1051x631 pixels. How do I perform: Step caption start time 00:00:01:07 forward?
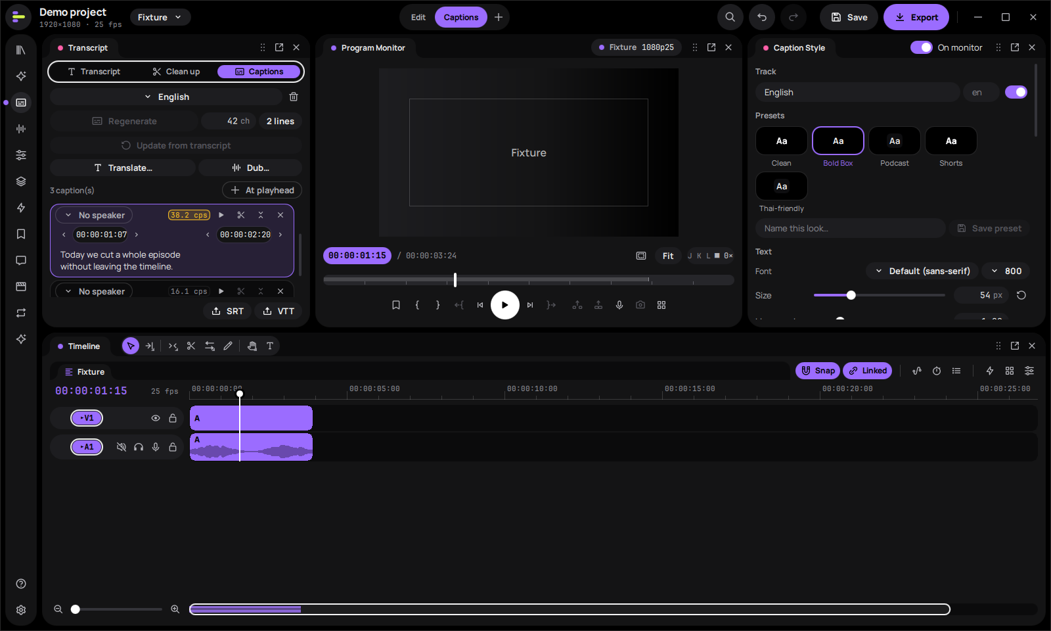point(137,235)
